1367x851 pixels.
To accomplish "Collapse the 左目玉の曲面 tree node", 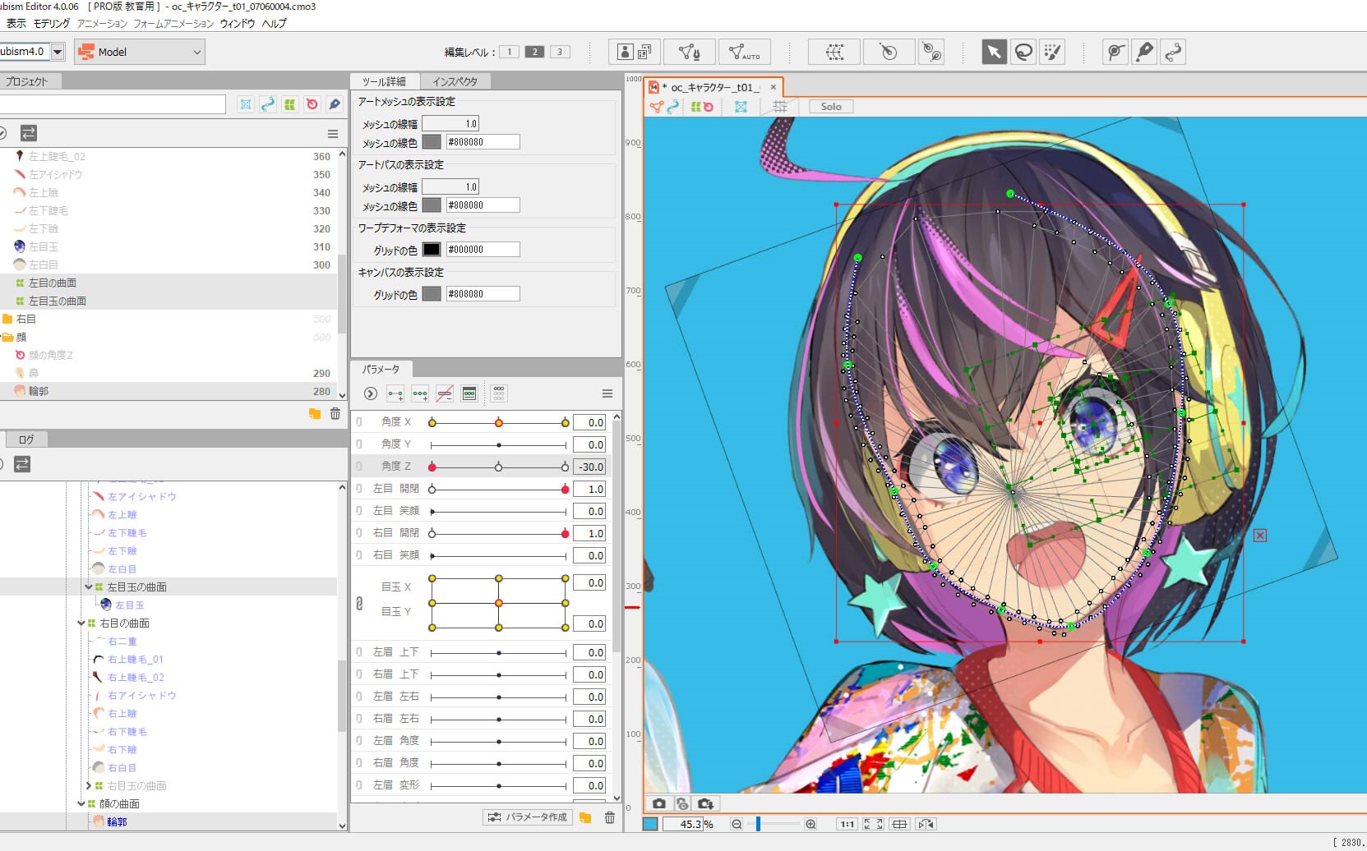I will 89,586.
